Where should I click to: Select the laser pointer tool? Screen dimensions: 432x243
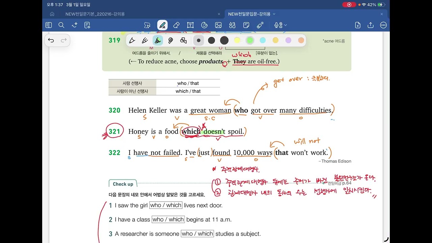(x=260, y=25)
